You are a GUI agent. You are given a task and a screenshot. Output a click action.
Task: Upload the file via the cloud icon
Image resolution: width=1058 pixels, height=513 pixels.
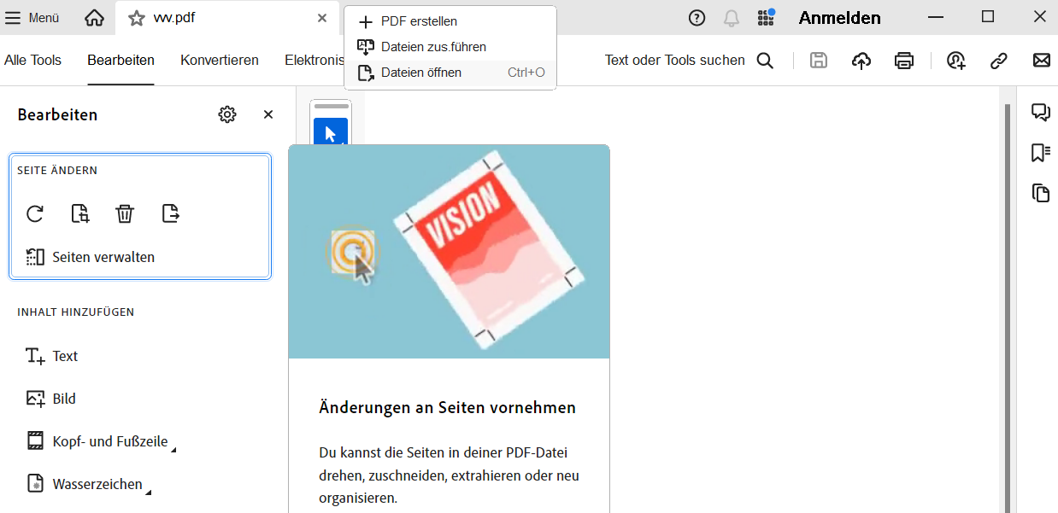pyautogui.click(x=861, y=61)
